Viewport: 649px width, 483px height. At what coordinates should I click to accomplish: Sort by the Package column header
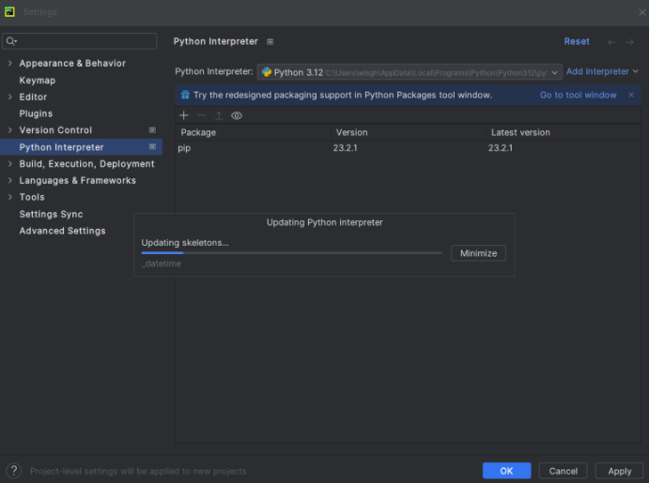[x=254, y=132]
